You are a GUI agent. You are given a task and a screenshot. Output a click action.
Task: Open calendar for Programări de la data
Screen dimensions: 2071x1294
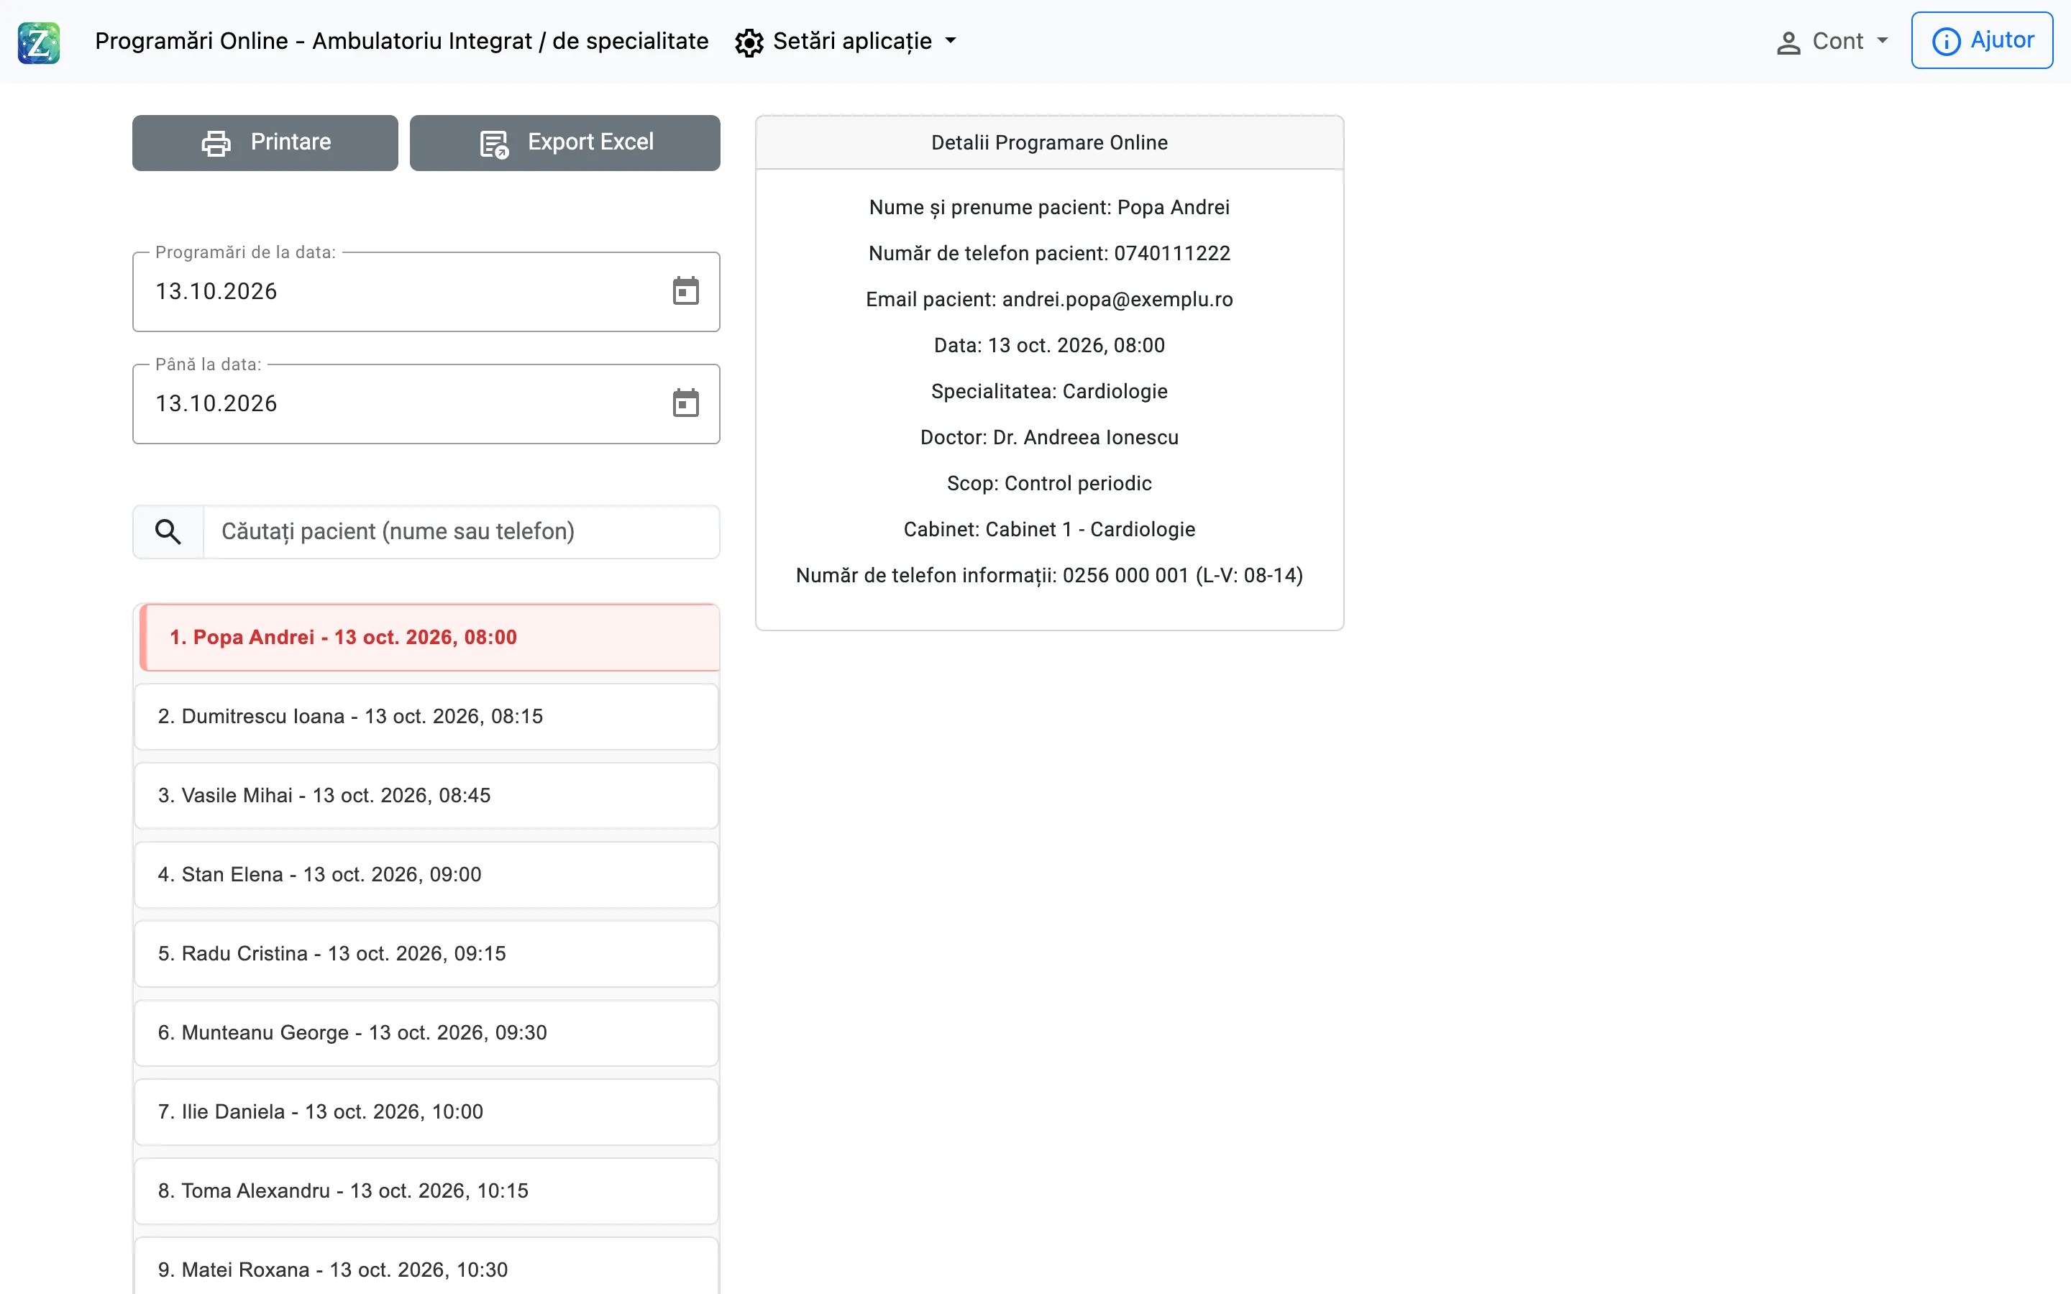pos(685,291)
